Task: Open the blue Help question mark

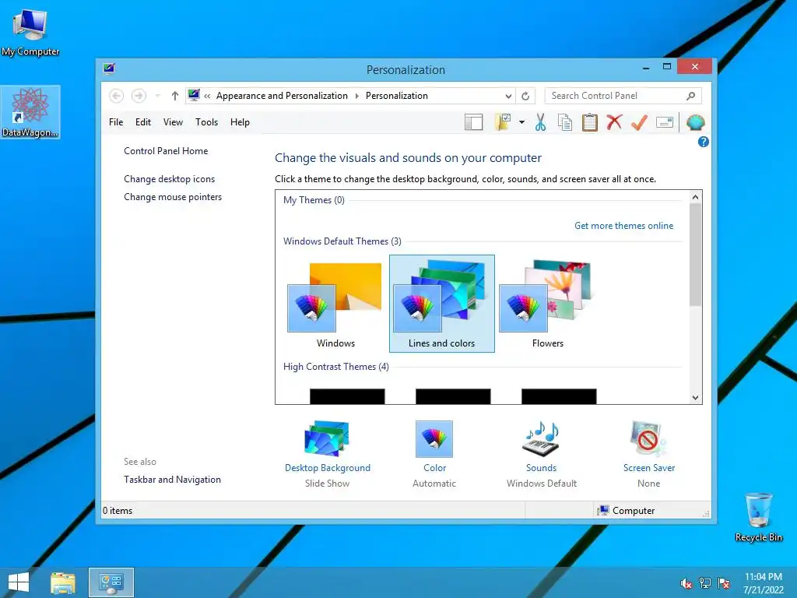Action: tap(704, 142)
